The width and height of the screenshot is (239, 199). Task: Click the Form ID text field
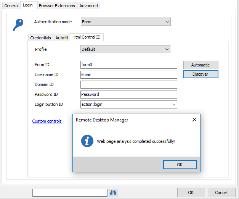pos(128,65)
